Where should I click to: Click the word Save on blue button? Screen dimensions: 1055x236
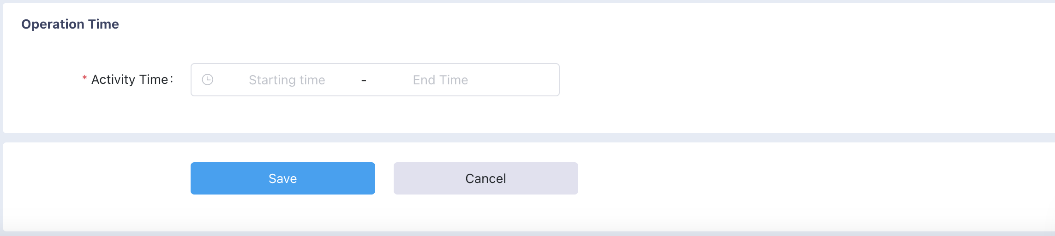pyautogui.click(x=283, y=178)
